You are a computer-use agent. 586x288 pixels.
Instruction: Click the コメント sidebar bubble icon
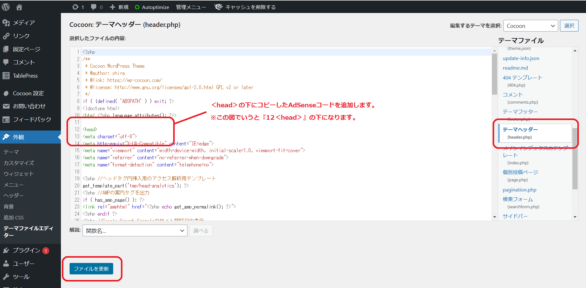coord(6,62)
